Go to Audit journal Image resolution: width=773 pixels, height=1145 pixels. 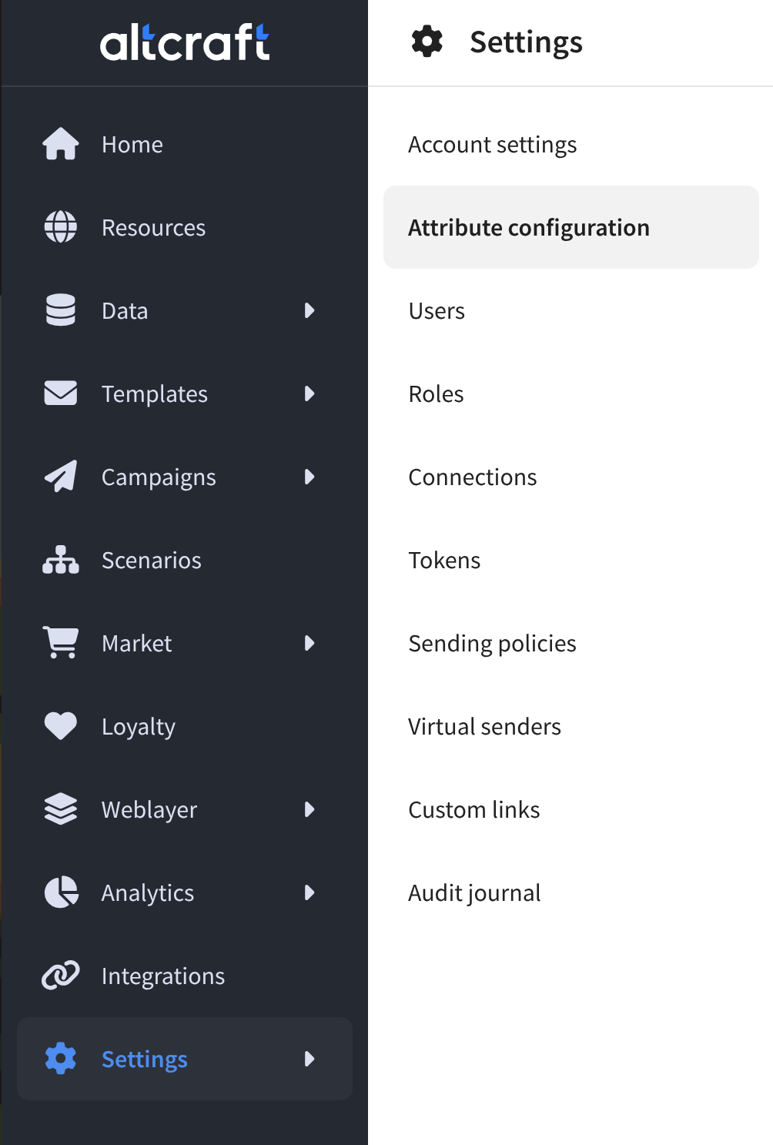click(x=474, y=893)
